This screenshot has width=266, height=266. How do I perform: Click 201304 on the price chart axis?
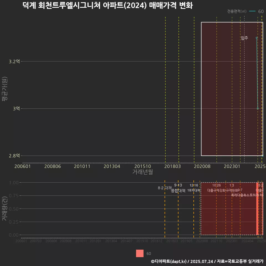click(x=112, y=166)
